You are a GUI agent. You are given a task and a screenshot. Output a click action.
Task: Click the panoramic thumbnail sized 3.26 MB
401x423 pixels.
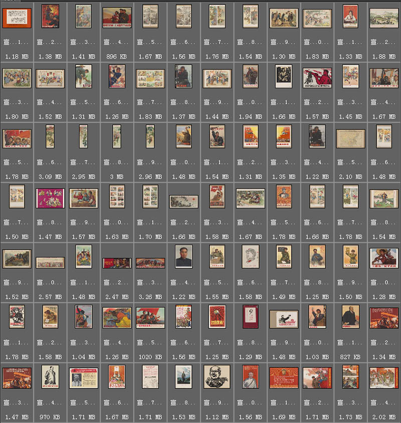[150, 263]
